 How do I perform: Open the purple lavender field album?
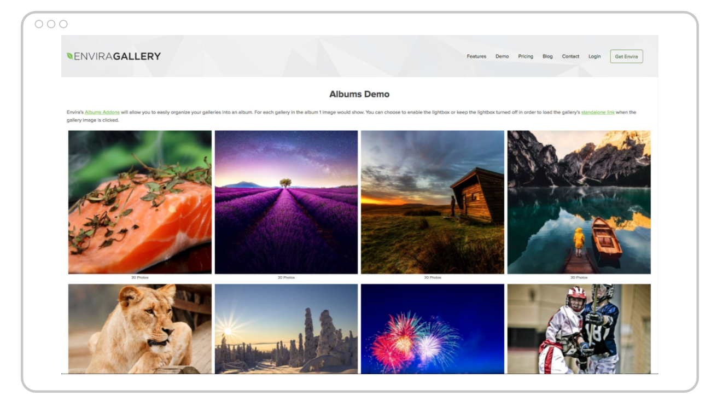286,202
